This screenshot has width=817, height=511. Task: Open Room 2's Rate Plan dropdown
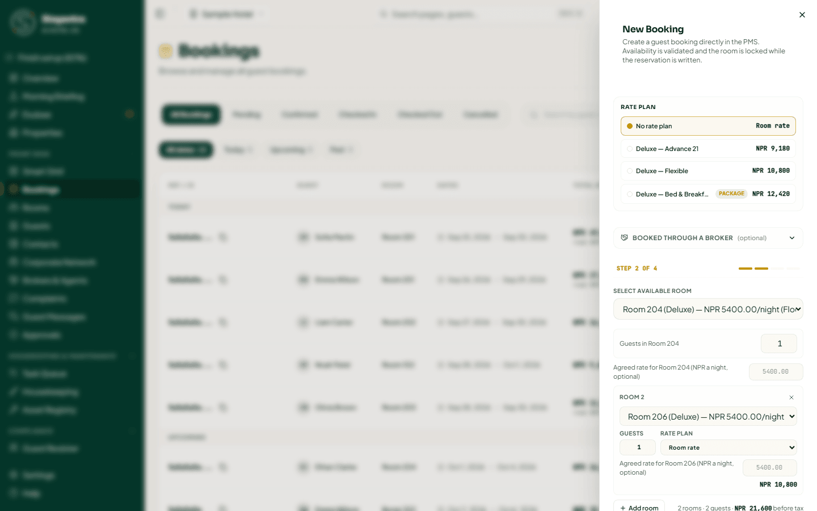[728, 447]
